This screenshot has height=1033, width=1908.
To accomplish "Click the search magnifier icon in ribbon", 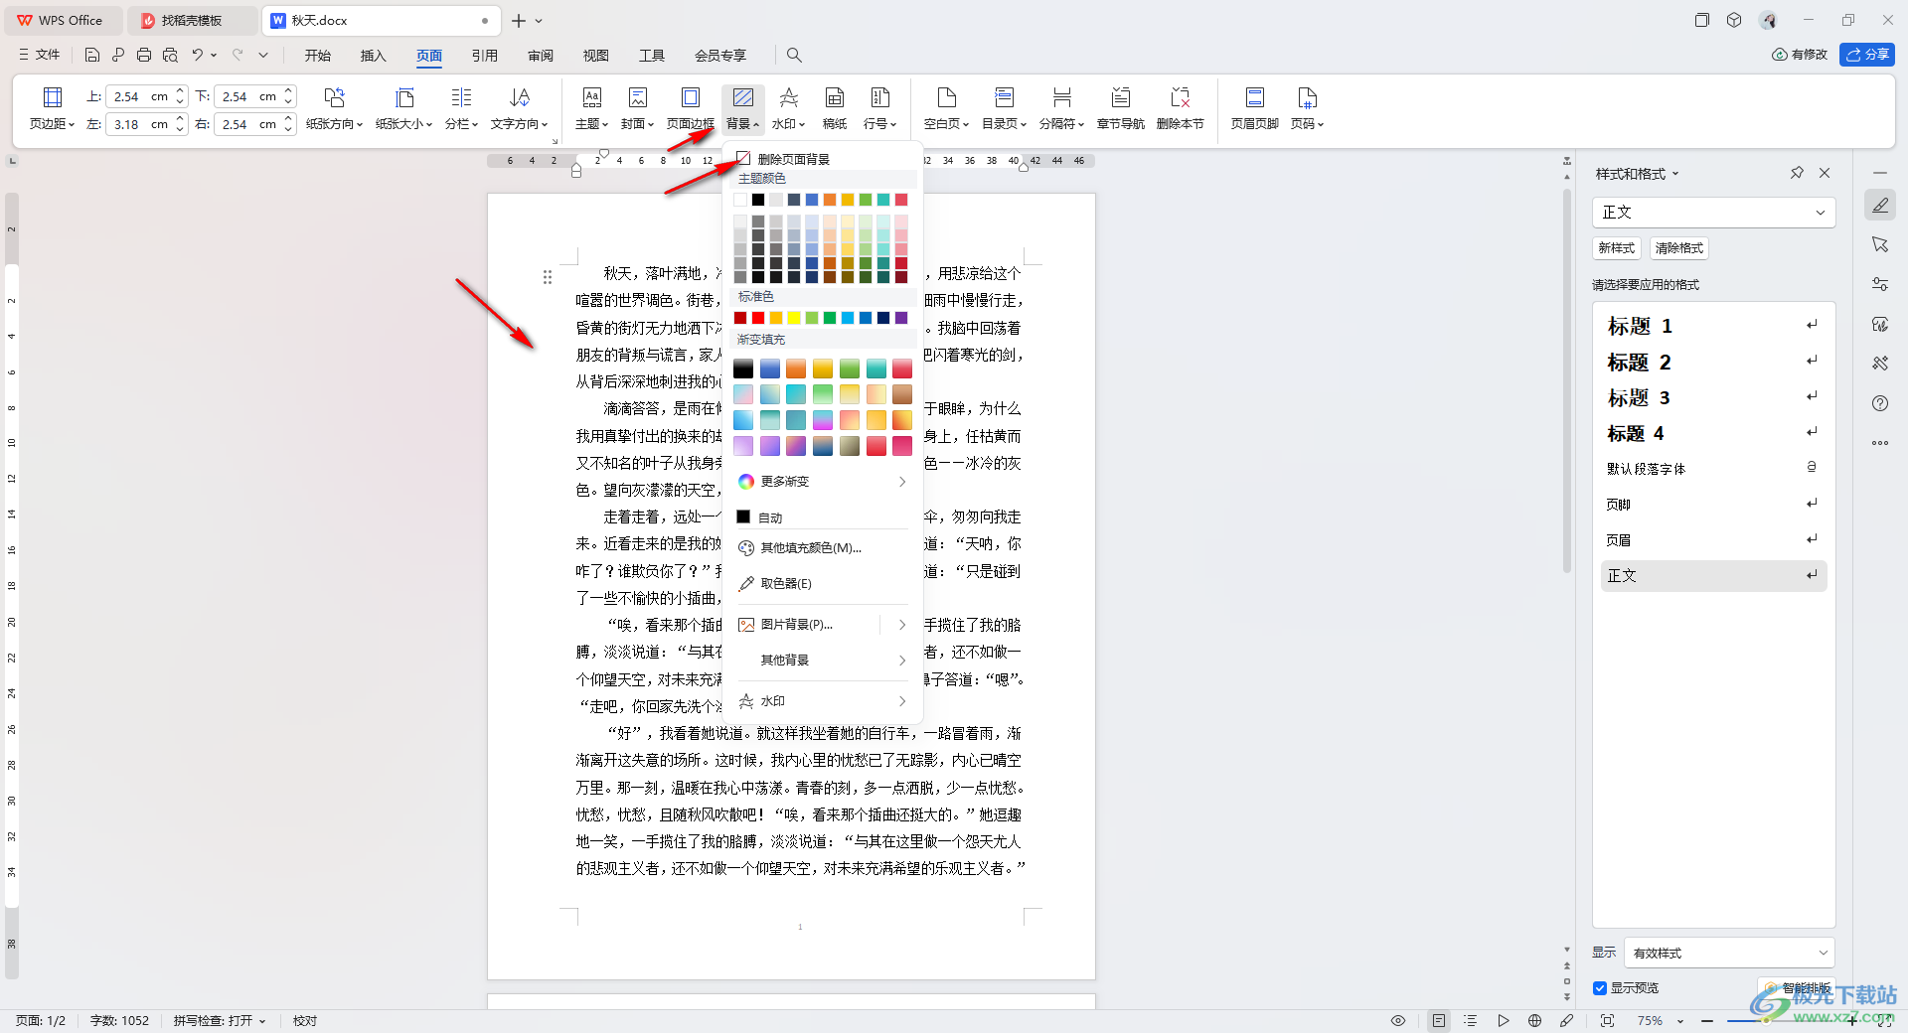I will [x=794, y=56].
